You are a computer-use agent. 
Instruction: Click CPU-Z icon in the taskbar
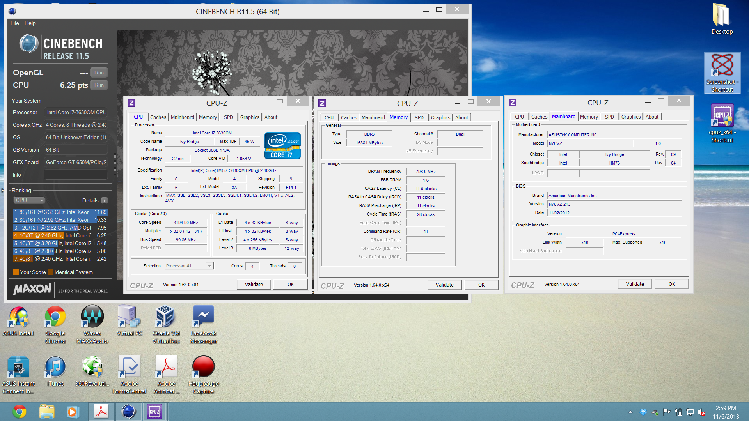point(154,412)
